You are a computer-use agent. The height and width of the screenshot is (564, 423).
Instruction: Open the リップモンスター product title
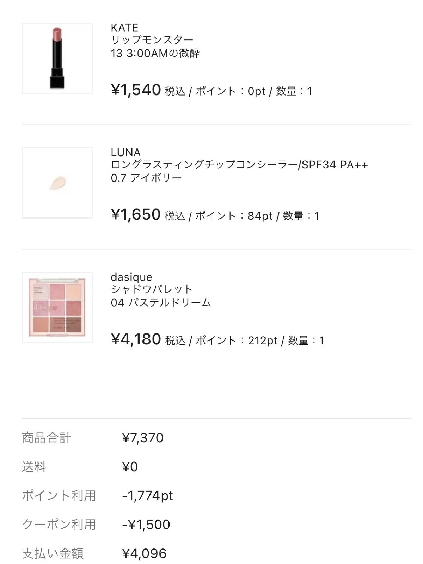pyautogui.click(x=152, y=40)
